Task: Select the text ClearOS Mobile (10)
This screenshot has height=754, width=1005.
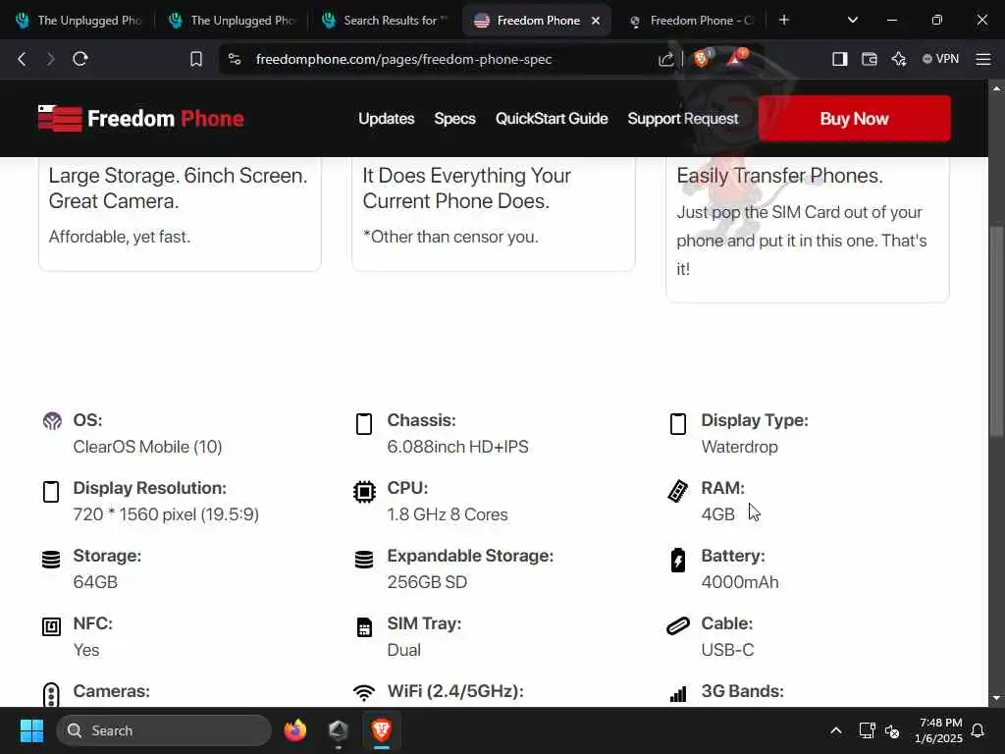Action: point(147,447)
